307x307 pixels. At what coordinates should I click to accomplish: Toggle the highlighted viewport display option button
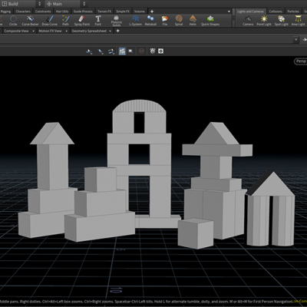122,51
